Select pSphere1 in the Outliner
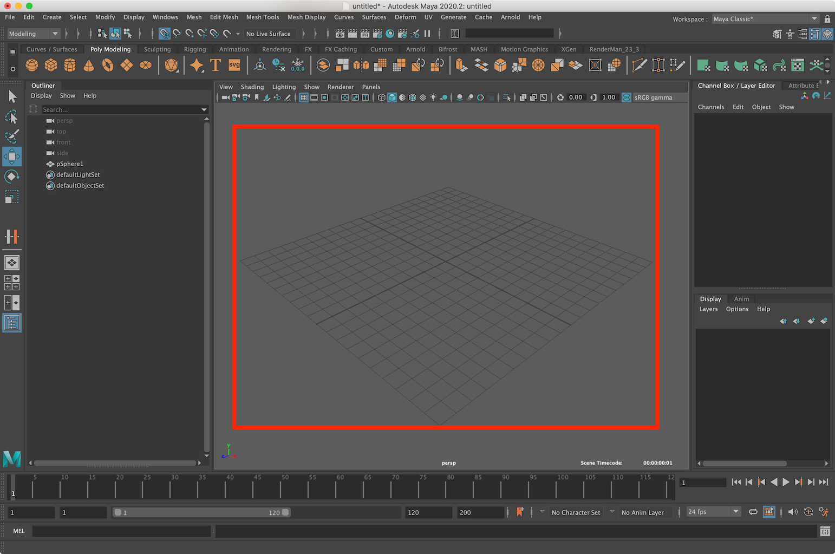835x554 pixels. (x=70, y=164)
